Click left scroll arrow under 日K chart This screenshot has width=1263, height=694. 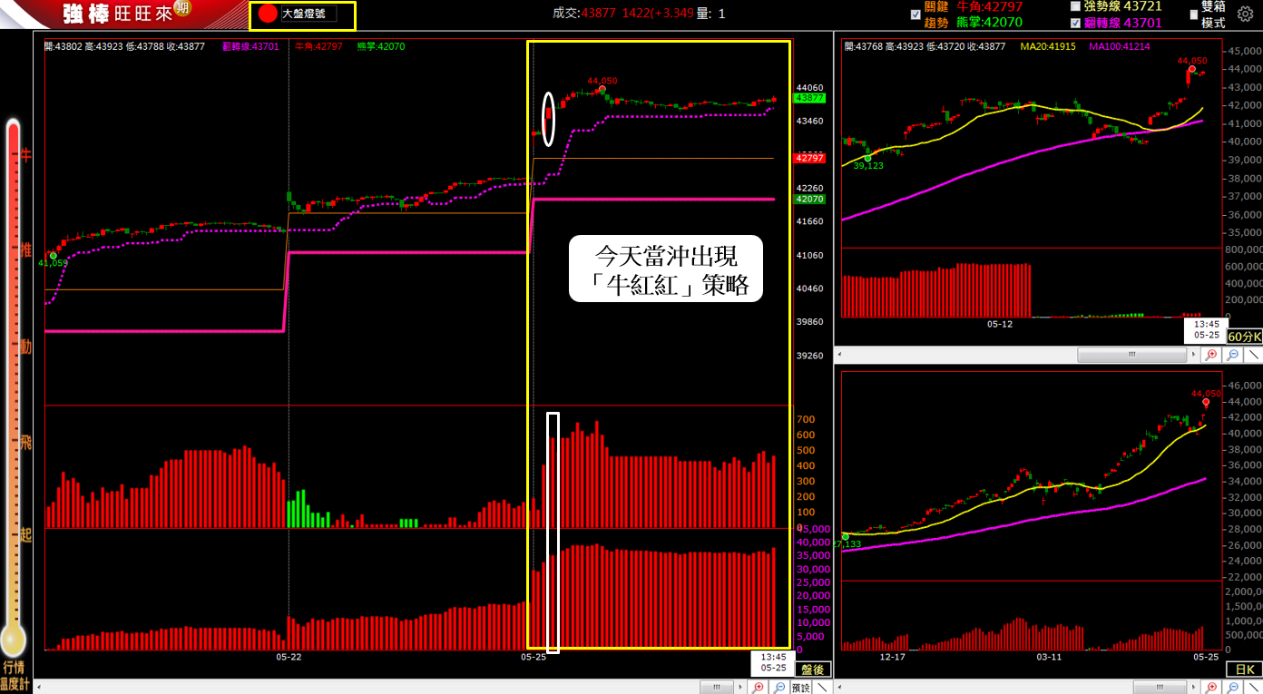[840, 688]
